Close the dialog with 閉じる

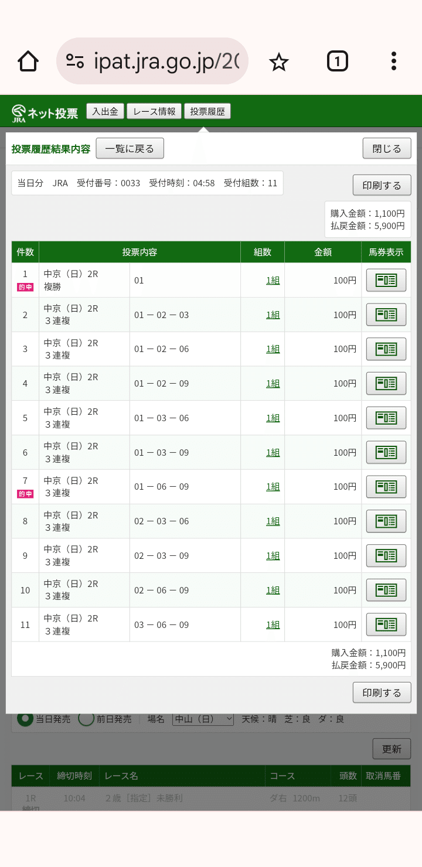(x=387, y=149)
